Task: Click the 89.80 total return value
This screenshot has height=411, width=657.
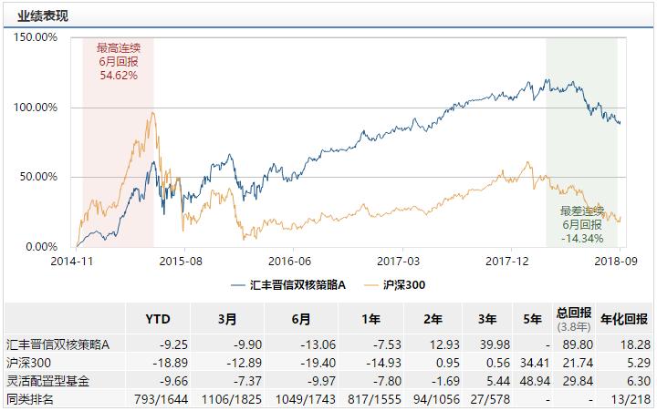Action: [578, 344]
